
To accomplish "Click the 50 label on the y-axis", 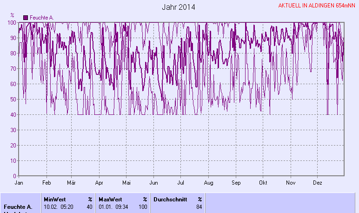I will 13,99.
